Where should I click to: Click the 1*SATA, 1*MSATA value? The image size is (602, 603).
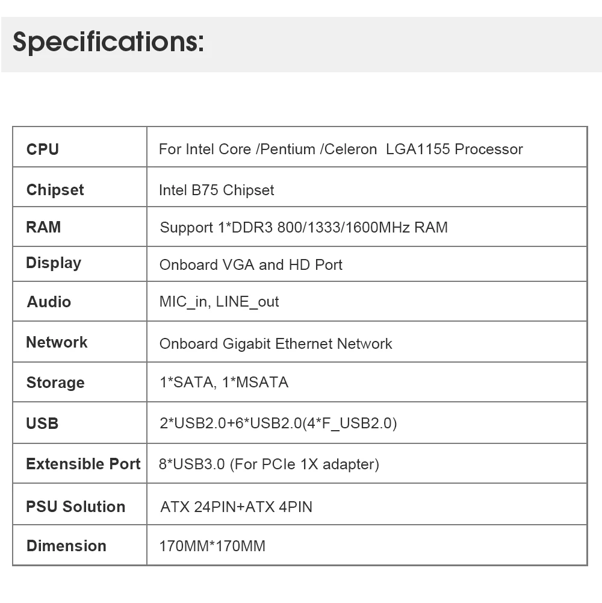tap(223, 382)
